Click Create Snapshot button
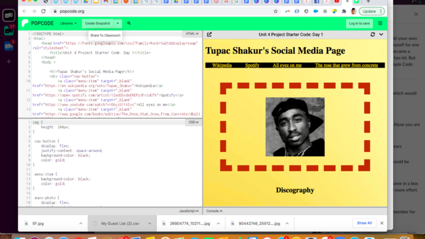The image size is (425, 239). (x=98, y=23)
